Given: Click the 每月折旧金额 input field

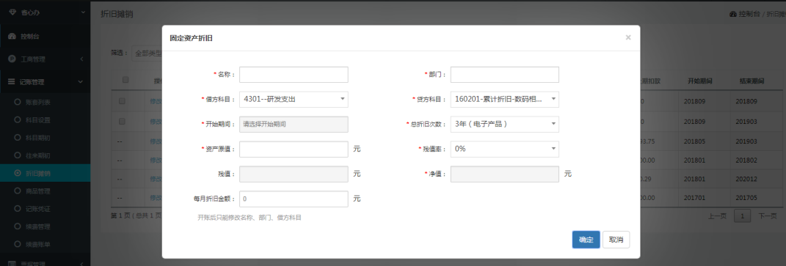Looking at the screenshot, I should [294, 199].
